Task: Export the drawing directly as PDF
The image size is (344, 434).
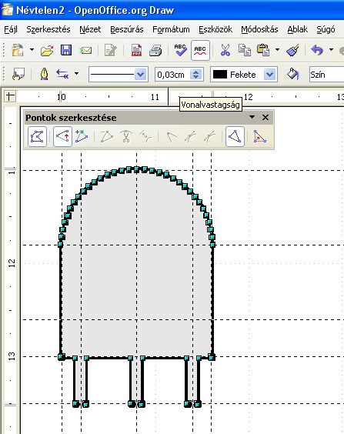Action: pyautogui.click(x=136, y=50)
